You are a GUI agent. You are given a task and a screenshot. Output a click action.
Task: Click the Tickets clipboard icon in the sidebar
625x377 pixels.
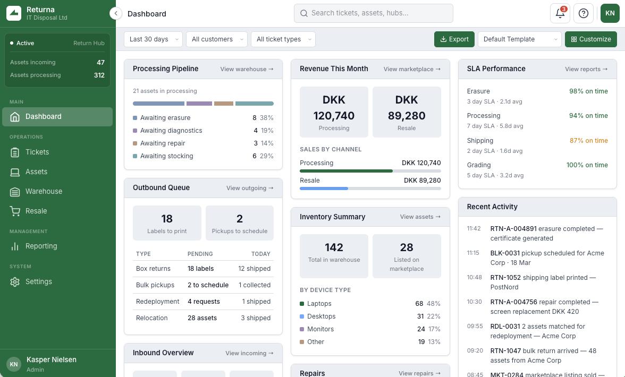coord(15,152)
